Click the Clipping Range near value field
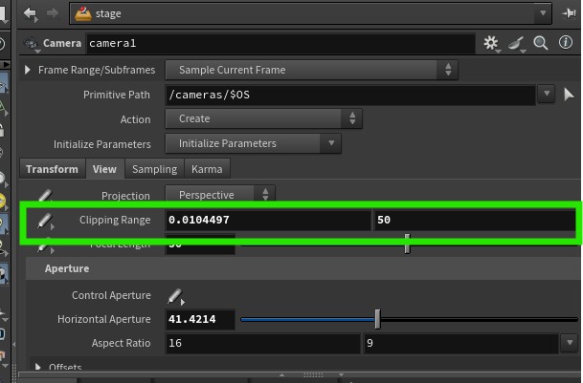 268,221
